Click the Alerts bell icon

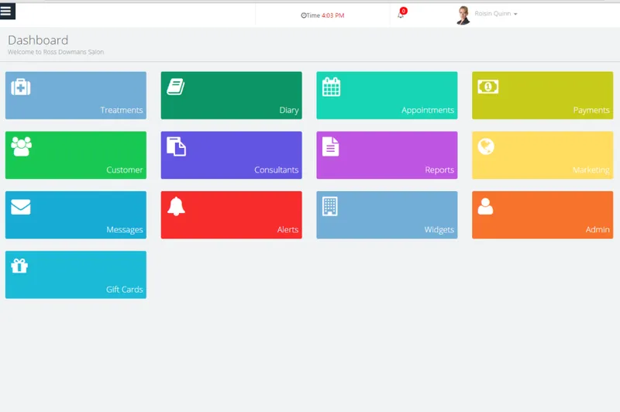[x=176, y=206]
